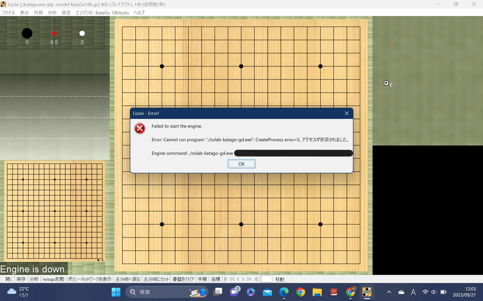Open File Explorer from the taskbar

[x=317, y=292]
